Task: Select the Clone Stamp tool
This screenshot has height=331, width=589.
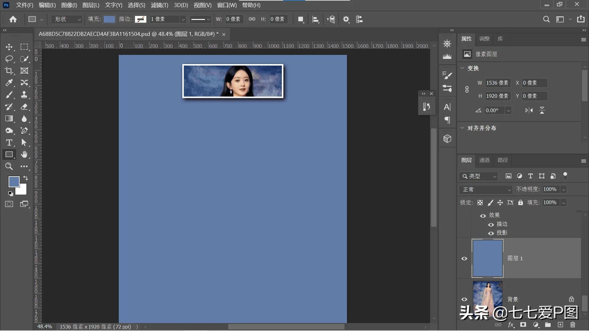Action: pyautogui.click(x=24, y=95)
